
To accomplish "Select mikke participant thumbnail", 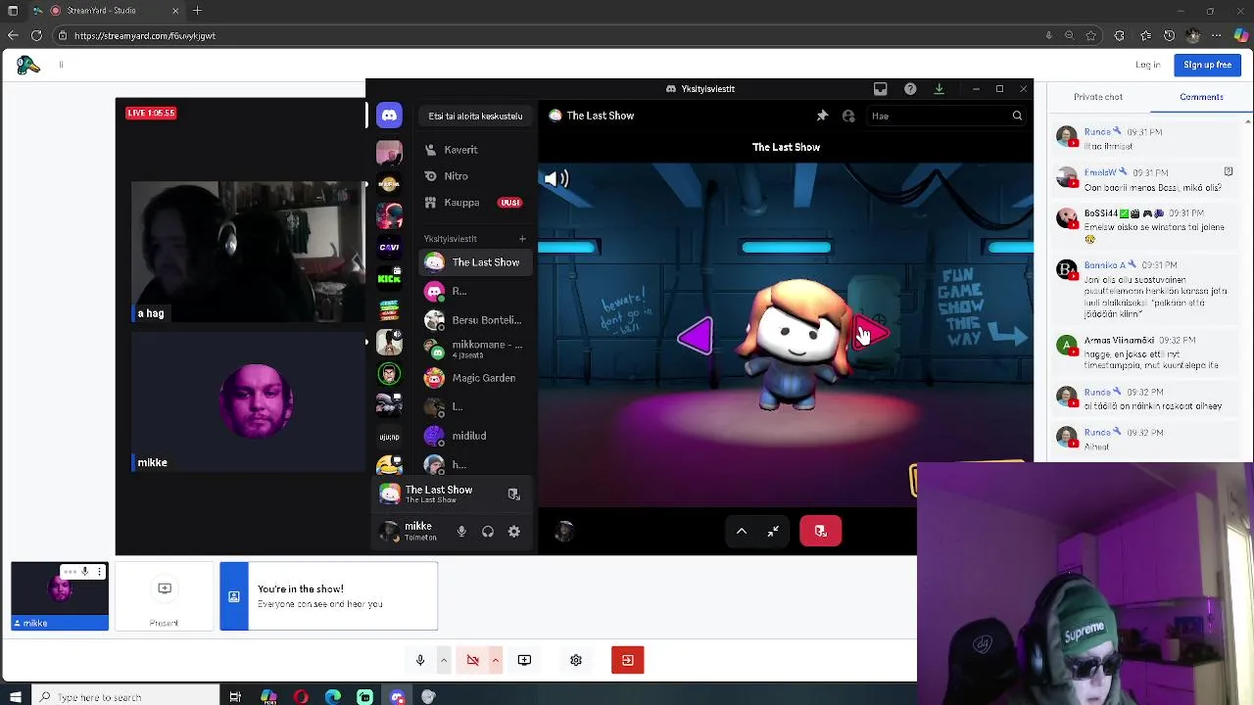I will point(60,595).
